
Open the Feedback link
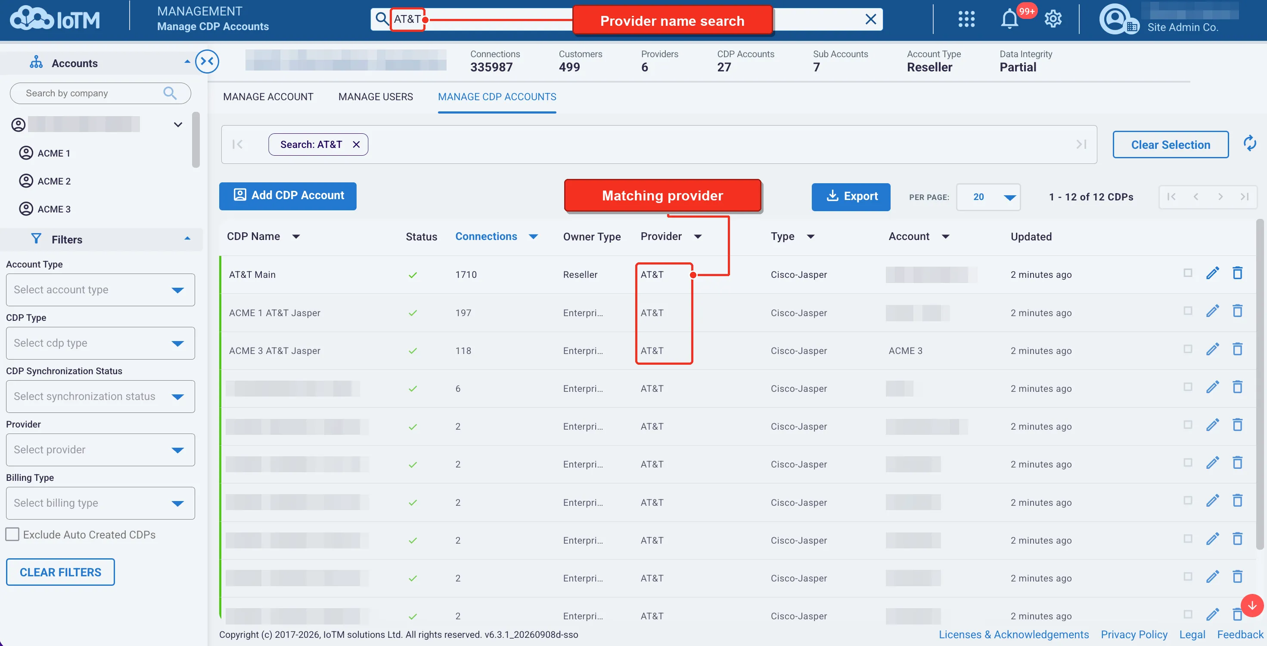1240,634
